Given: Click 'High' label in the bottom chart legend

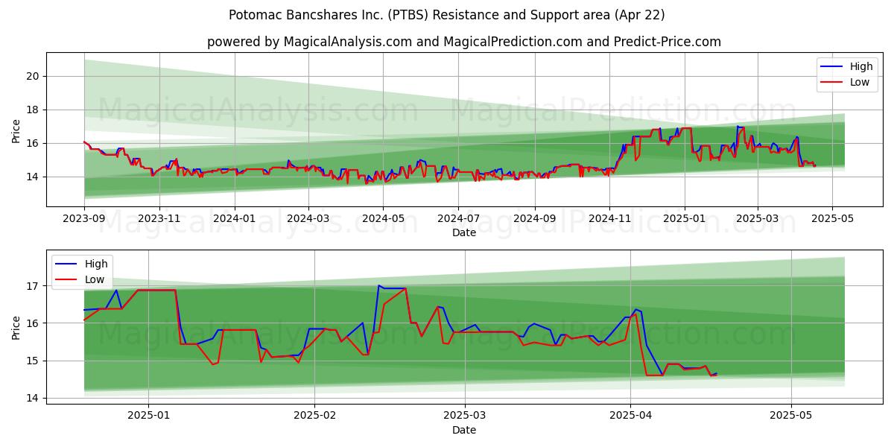Looking at the screenshot, I should [x=96, y=264].
